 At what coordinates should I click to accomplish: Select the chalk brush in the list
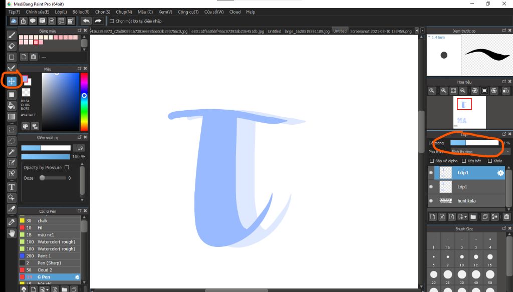pyautogui.click(x=50, y=221)
